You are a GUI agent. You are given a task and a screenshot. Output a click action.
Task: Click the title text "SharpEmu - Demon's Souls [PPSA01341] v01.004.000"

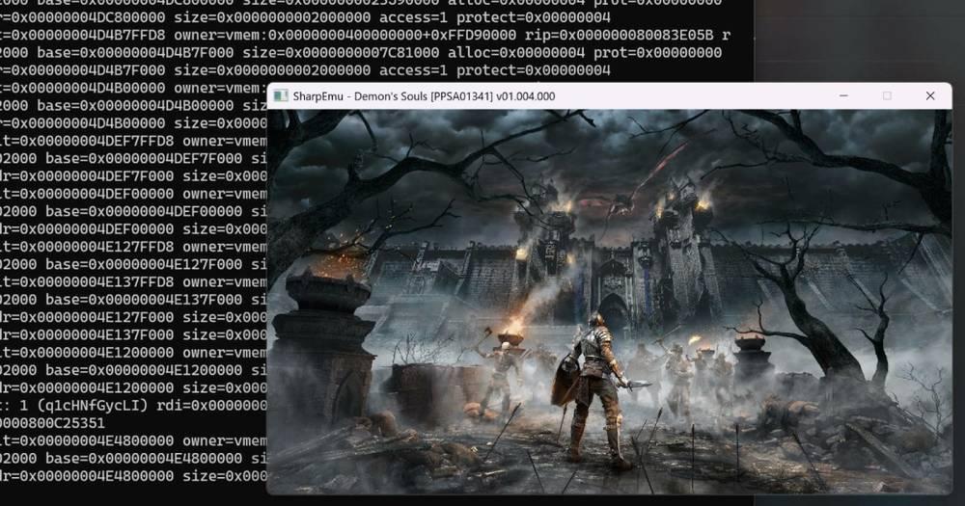[x=424, y=96]
